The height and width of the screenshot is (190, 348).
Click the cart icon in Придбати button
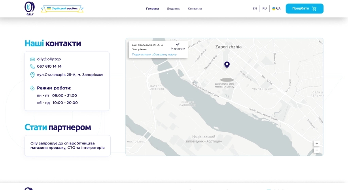pyautogui.click(x=314, y=9)
